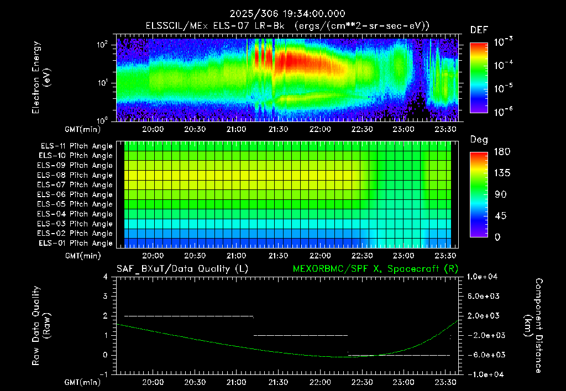Click 20:00 tick under pitch angle panel
Screen dimensions: 566x391
pyautogui.click(x=153, y=256)
